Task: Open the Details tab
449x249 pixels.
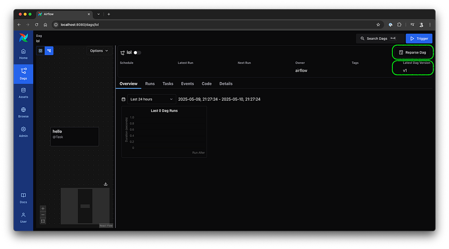Action: [226, 84]
